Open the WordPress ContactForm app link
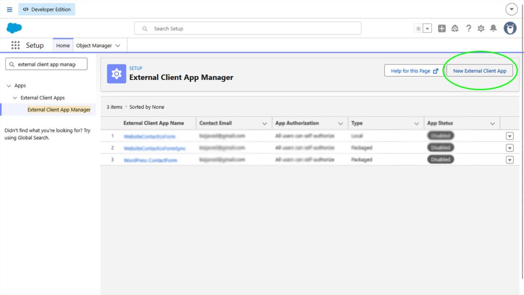This screenshot has width=524, height=295. click(150, 160)
